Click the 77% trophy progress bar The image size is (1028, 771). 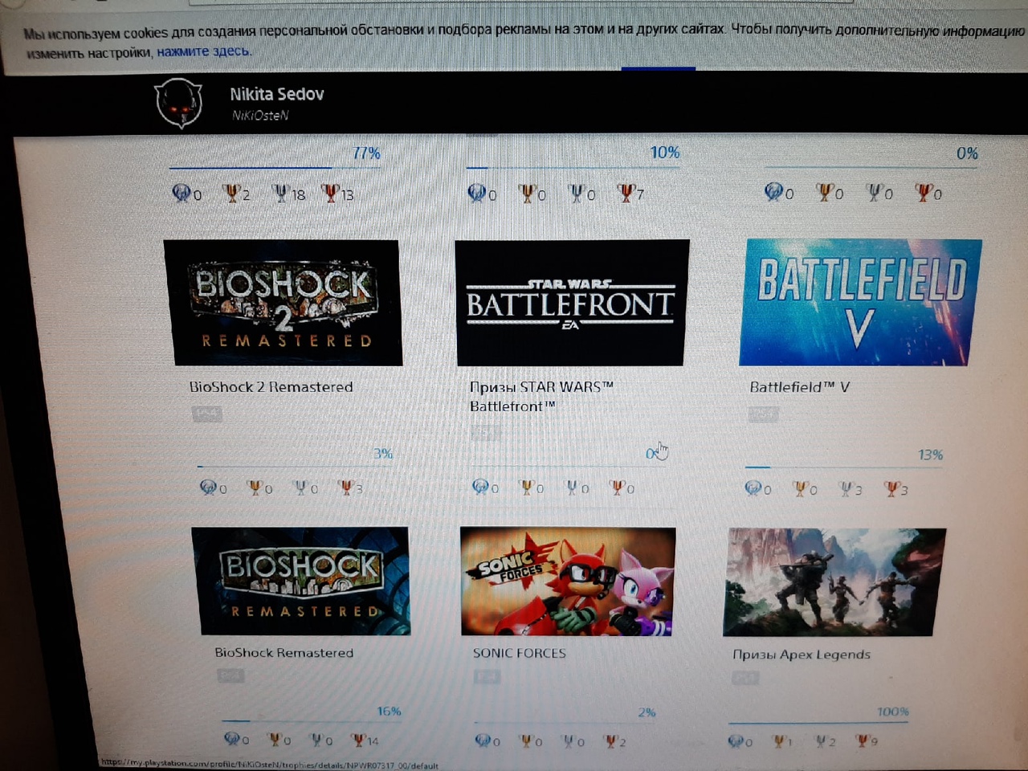275,167
